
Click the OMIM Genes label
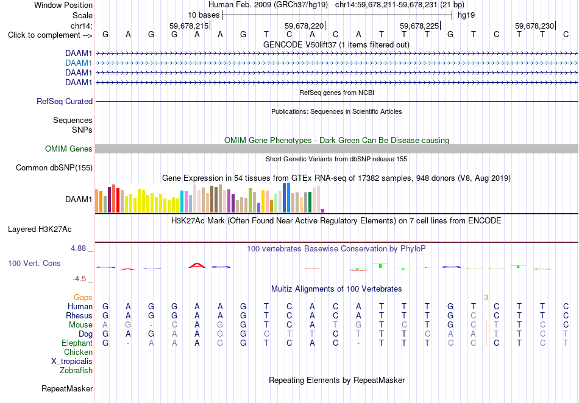pos(69,149)
